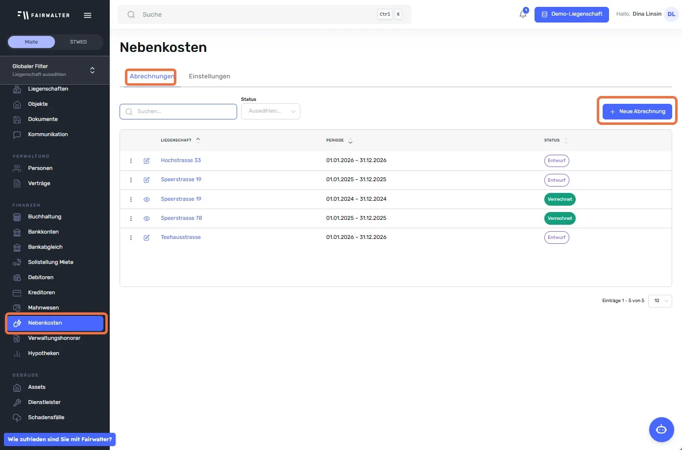The height and width of the screenshot is (450, 682).
Task: Open the Status filter dropdown
Action: (270, 111)
